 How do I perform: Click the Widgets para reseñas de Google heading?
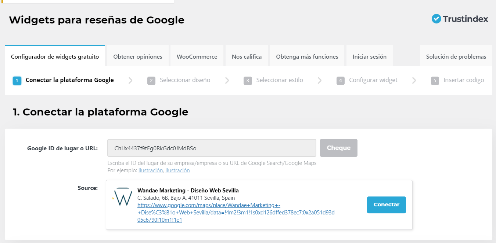[x=97, y=20]
